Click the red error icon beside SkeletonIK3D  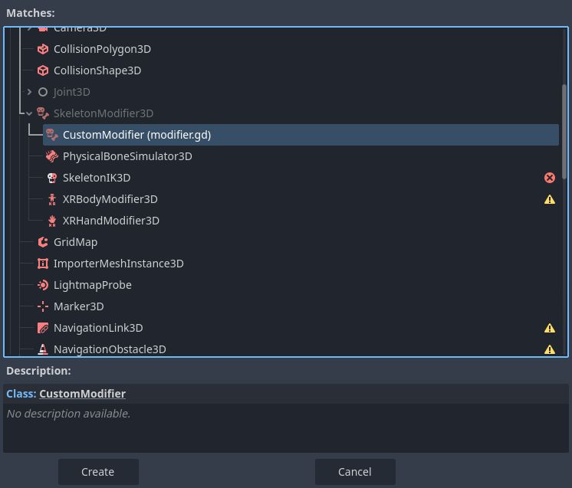tap(549, 178)
